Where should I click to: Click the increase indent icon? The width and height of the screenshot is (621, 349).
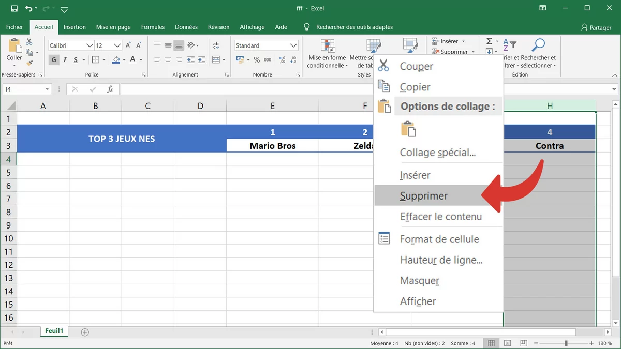pyautogui.click(x=201, y=60)
